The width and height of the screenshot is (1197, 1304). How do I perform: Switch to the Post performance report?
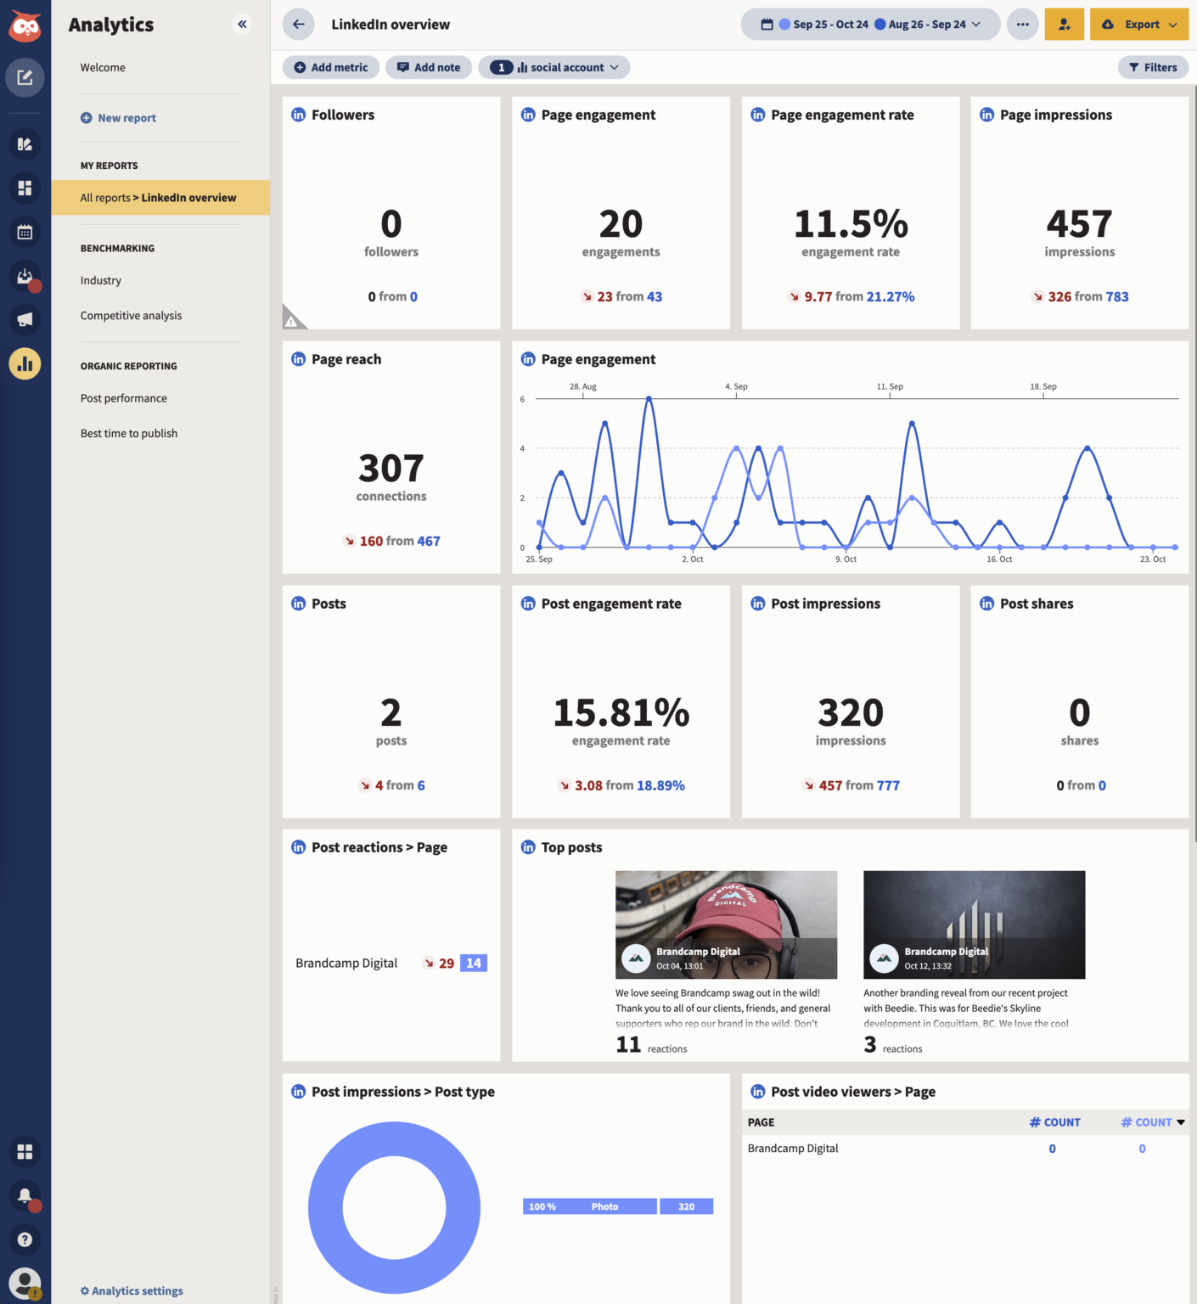(x=123, y=397)
